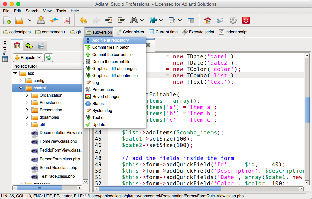Click the PDF export toolbar icon
The width and height of the screenshot is (312, 199).
[66, 20]
